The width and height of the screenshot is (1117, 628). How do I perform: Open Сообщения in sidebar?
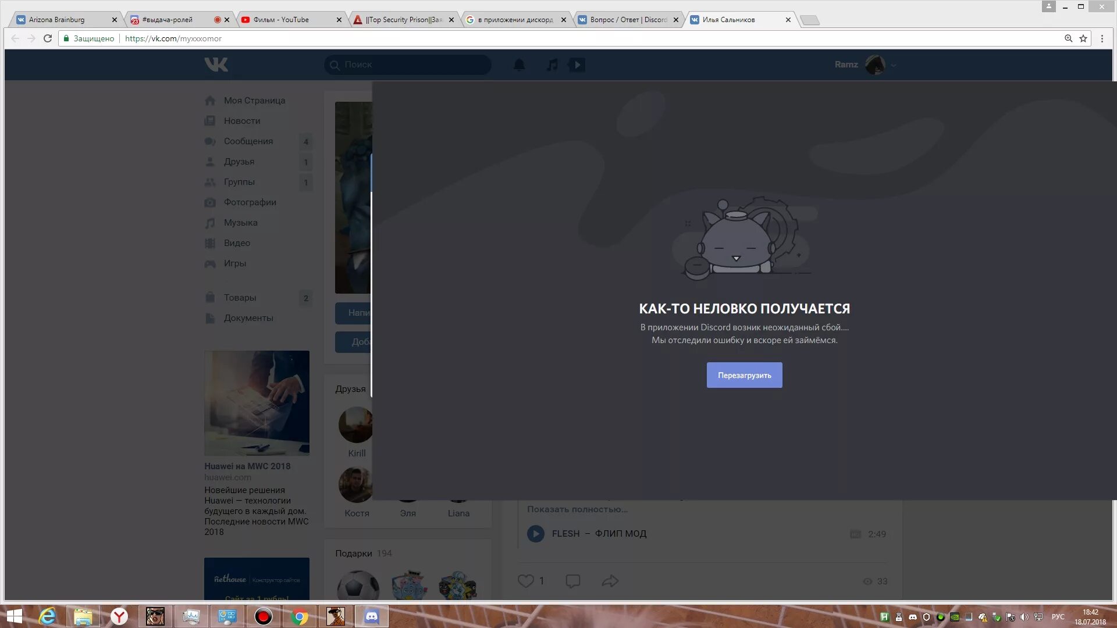click(x=248, y=141)
